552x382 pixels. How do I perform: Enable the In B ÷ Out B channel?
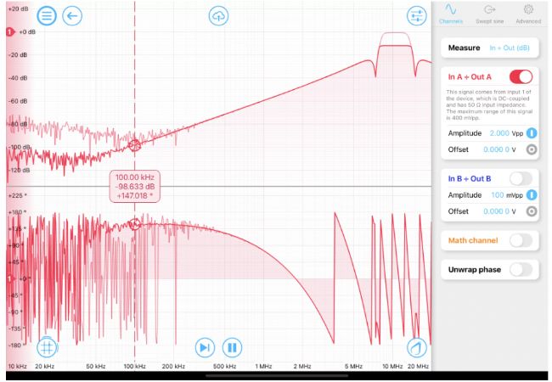click(521, 177)
